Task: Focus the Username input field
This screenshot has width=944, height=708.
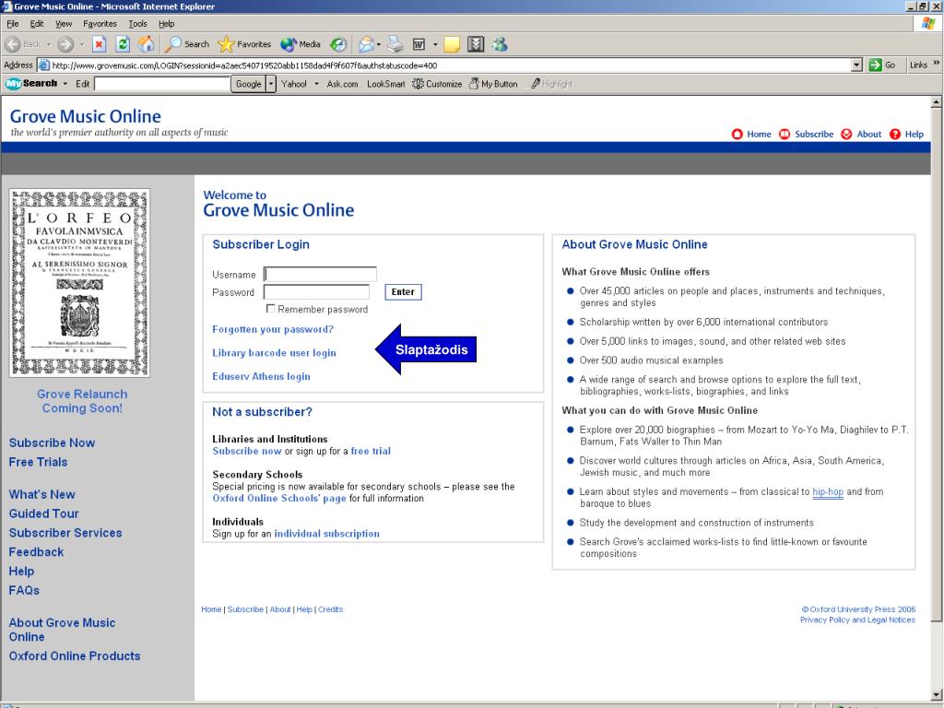Action: 320,275
